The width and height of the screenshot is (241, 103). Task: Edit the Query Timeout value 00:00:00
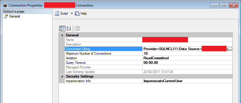[x=151, y=63]
